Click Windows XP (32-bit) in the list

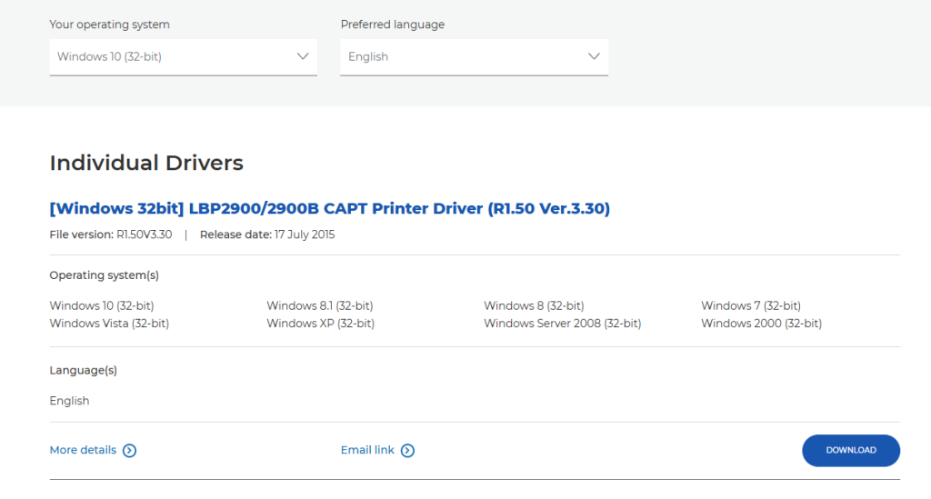[x=321, y=324]
